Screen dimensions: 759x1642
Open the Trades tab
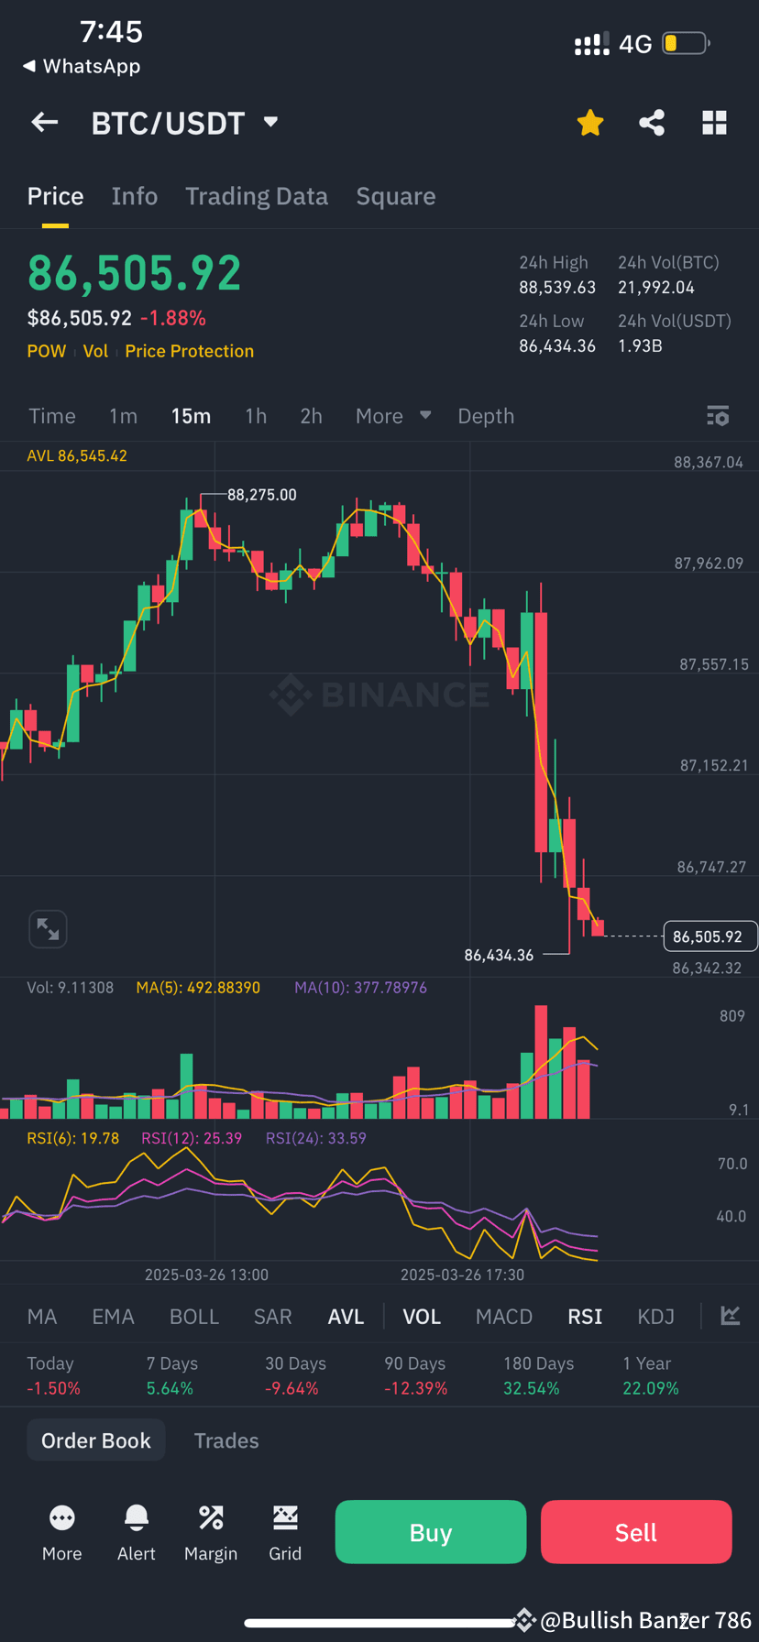[226, 1439]
